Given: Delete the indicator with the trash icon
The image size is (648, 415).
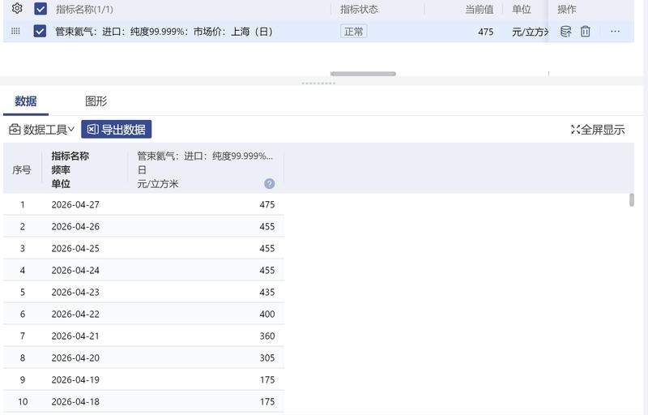Looking at the screenshot, I should 585,32.
